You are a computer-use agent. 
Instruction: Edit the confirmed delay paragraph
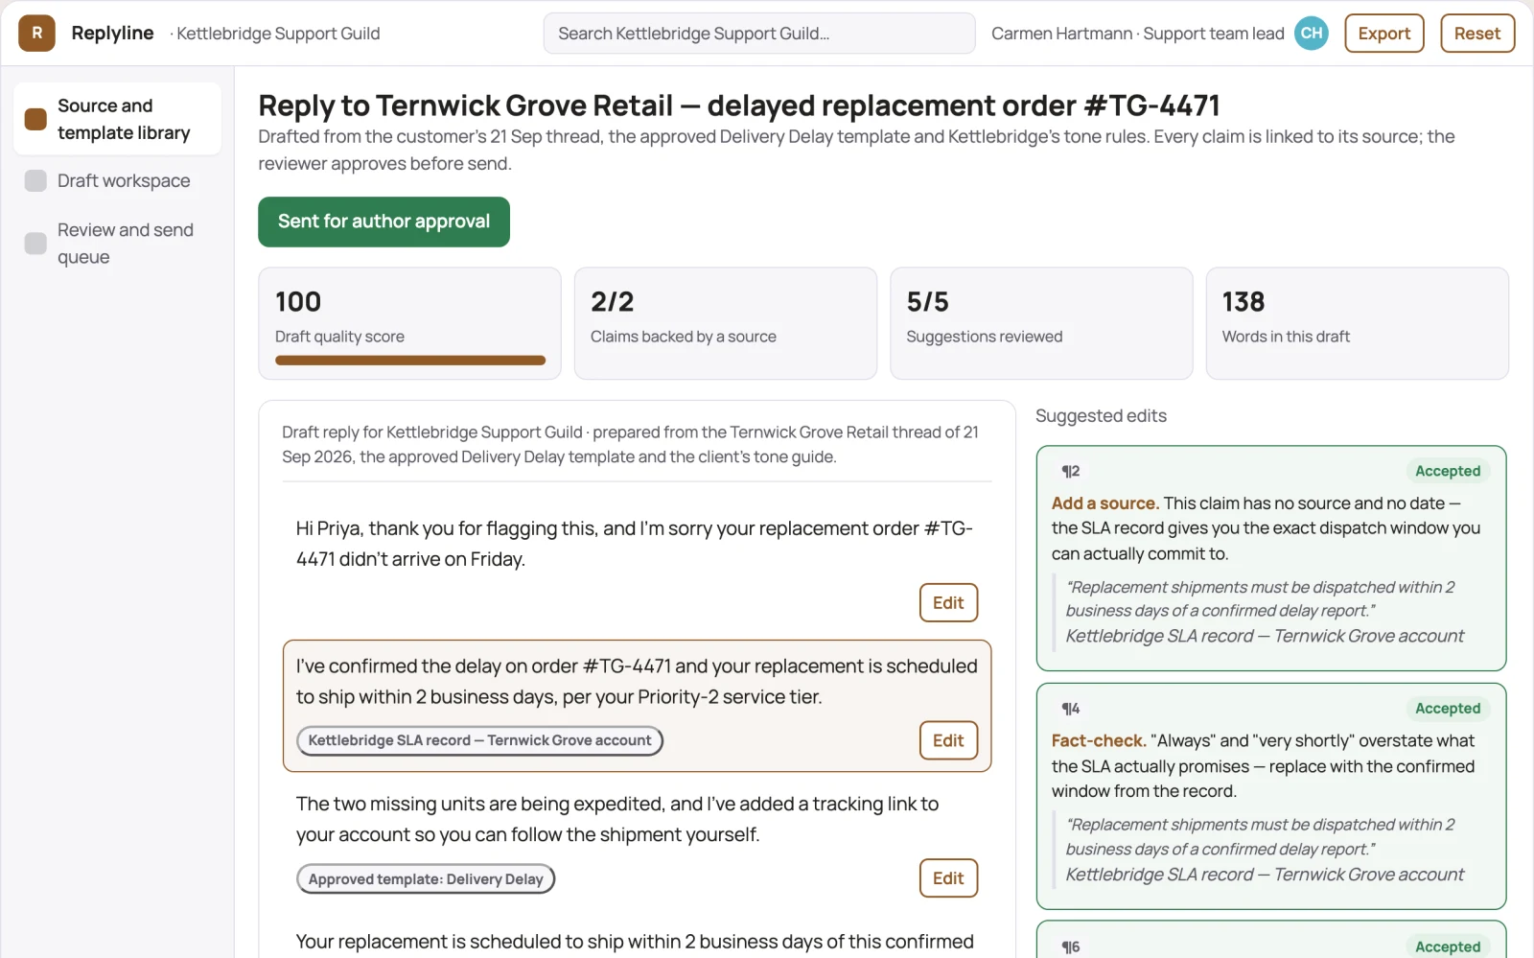click(x=948, y=740)
